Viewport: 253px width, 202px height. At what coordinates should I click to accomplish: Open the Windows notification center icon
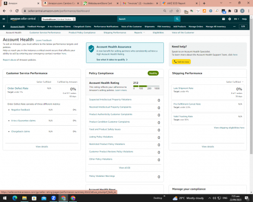(247, 198)
